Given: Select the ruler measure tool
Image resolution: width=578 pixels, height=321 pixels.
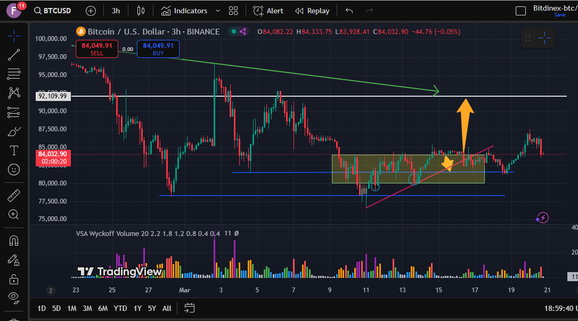Looking at the screenshot, I should click(14, 196).
